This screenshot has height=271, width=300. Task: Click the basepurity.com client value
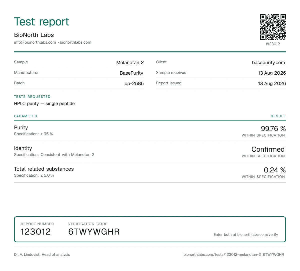pyautogui.click(x=268, y=63)
